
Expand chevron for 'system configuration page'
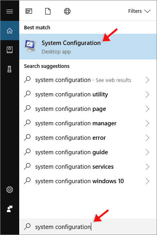pyautogui.click(x=147, y=109)
